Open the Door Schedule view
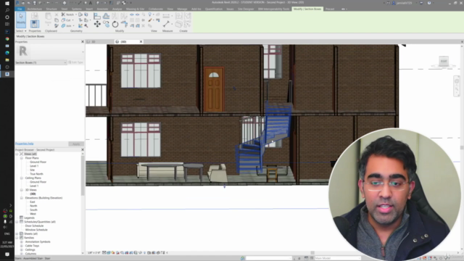Image resolution: width=464 pixels, height=261 pixels. pos(34,225)
